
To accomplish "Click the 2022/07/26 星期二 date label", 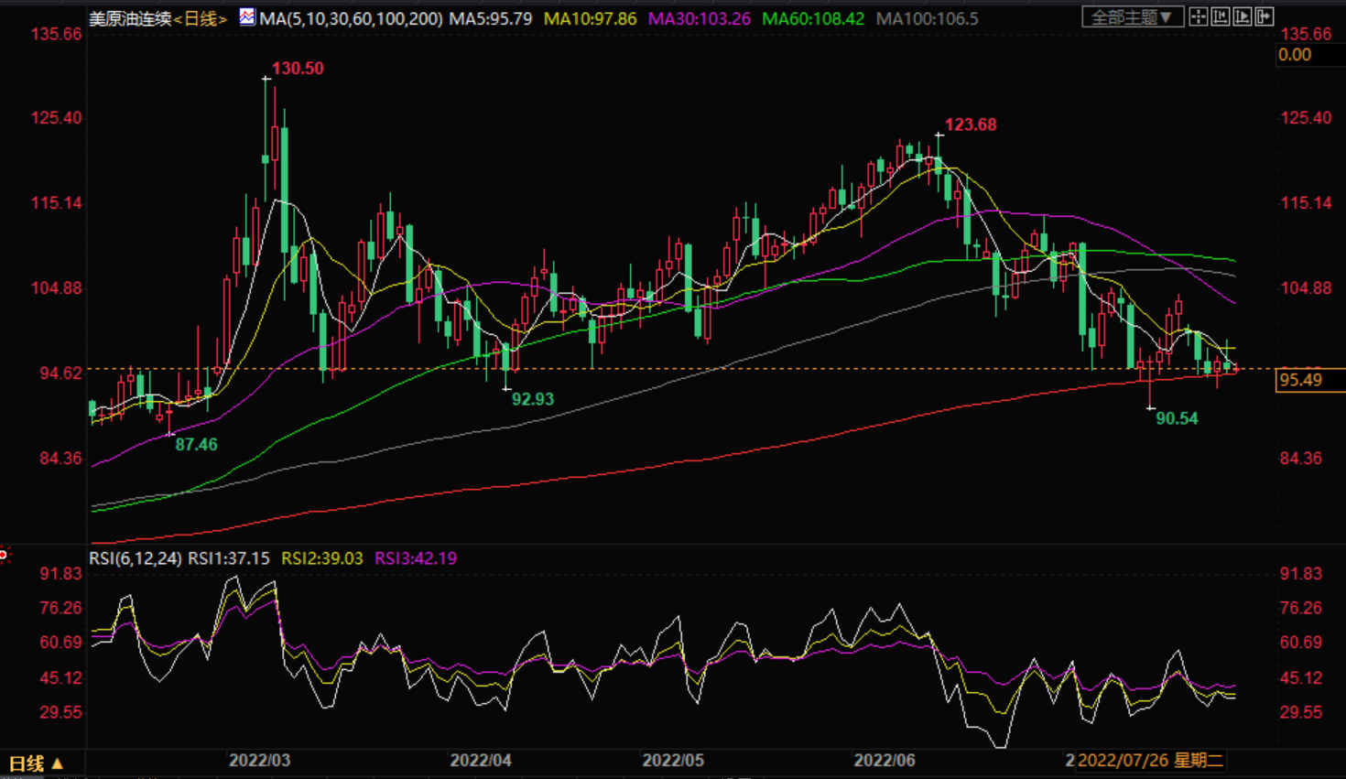I will tap(1150, 761).
